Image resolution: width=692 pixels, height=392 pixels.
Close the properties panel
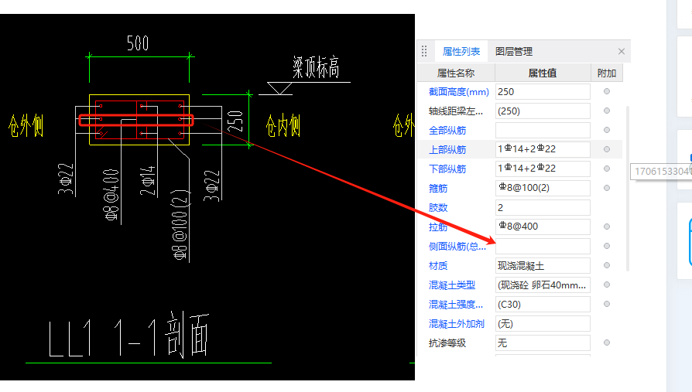click(x=622, y=52)
